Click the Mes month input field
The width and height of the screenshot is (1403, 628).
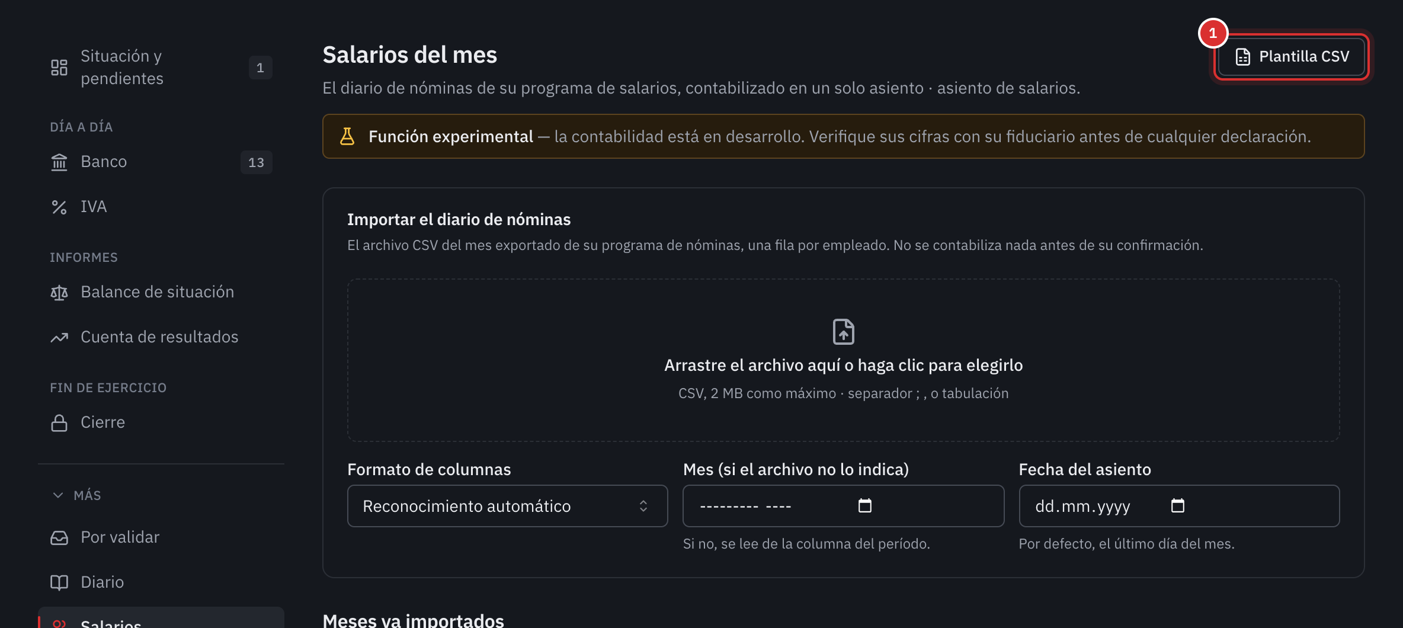843,506
